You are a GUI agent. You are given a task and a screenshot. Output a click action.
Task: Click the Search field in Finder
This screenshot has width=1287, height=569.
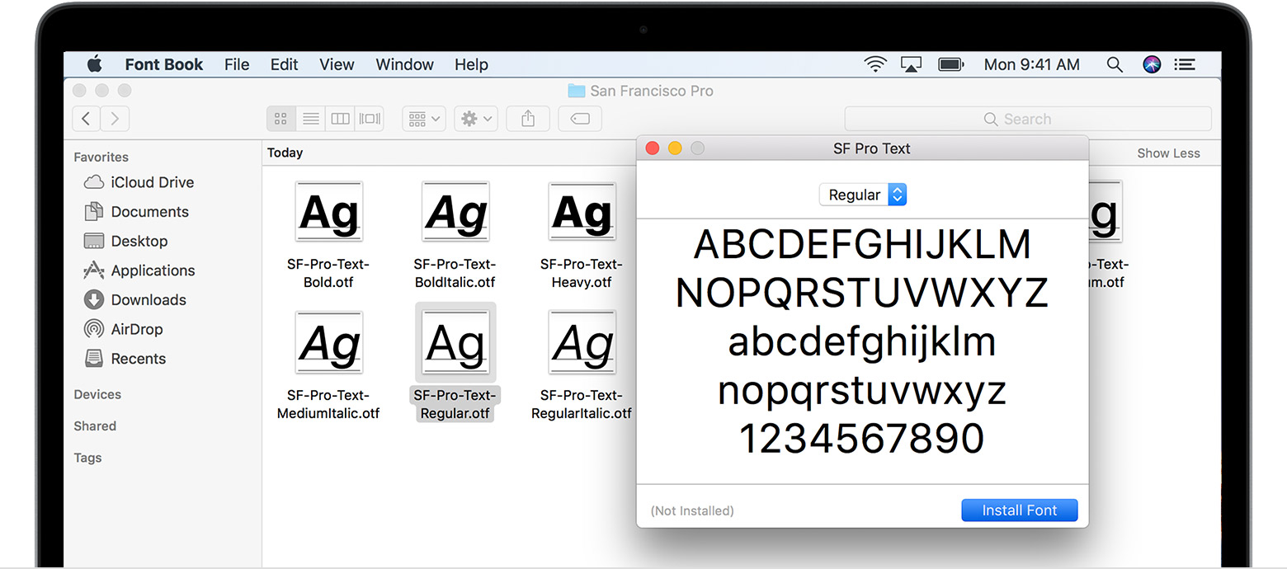(x=1027, y=118)
